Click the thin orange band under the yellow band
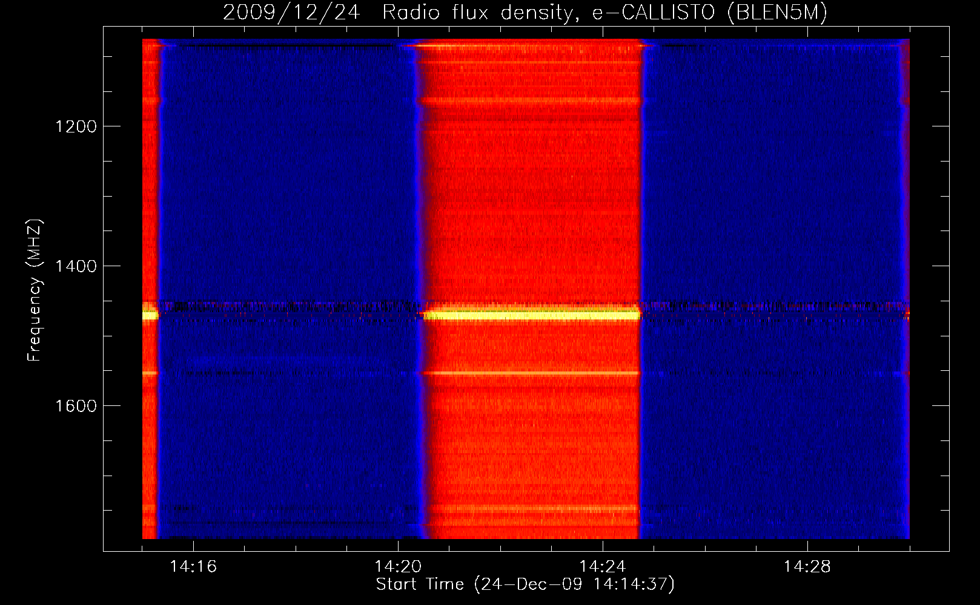 pyautogui.click(x=532, y=373)
